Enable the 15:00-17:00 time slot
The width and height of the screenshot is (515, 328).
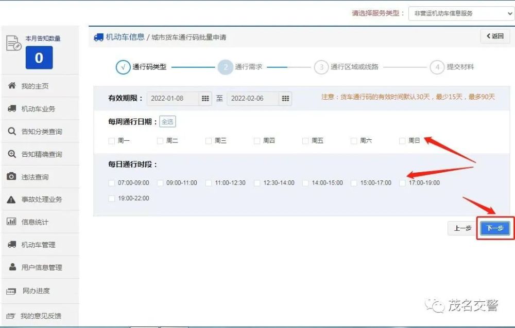pyautogui.click(x=354, y=183)
